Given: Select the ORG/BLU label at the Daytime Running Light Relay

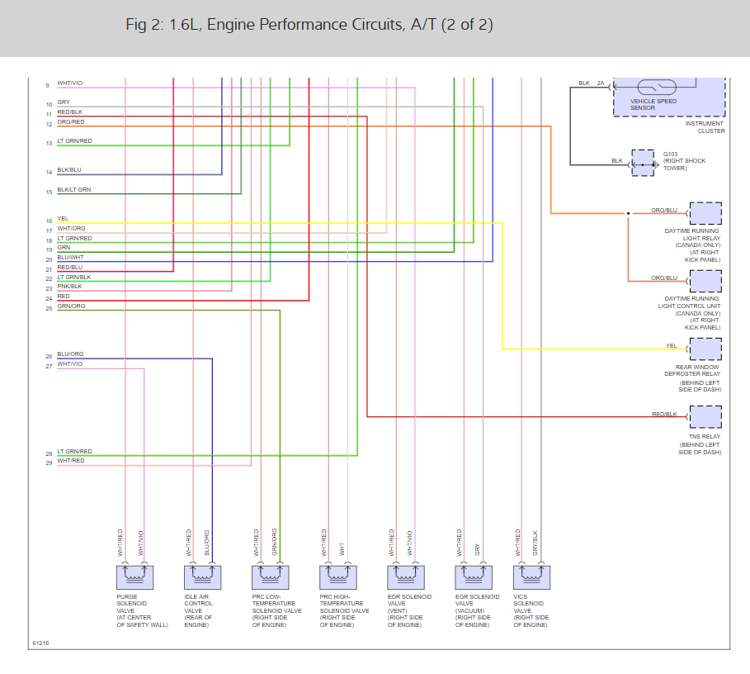Looking at the screenshot, I should pos(664,210).
